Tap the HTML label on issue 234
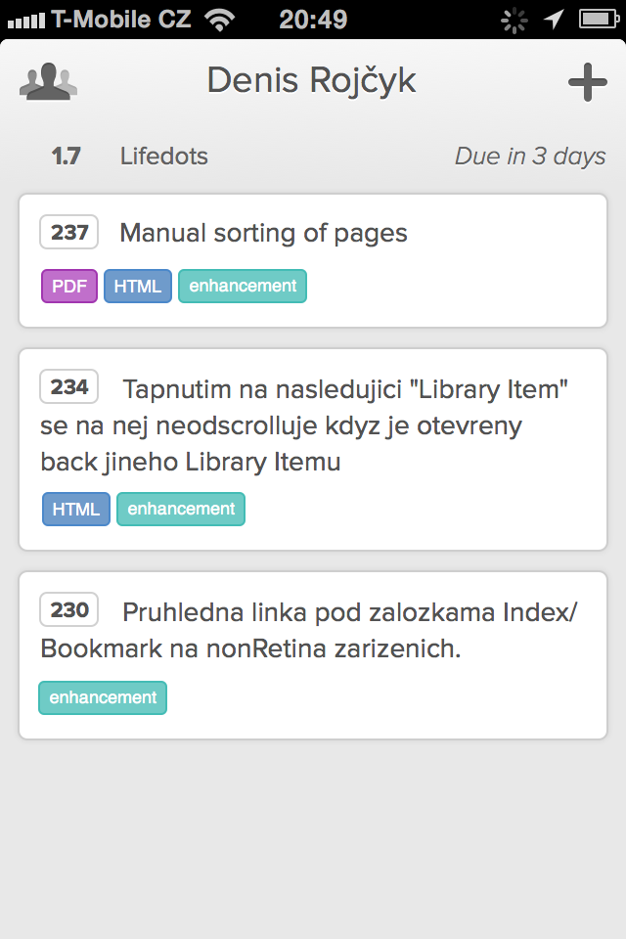Screen dimensions: 626x939 pyautogui.click(x=76, y=509)
